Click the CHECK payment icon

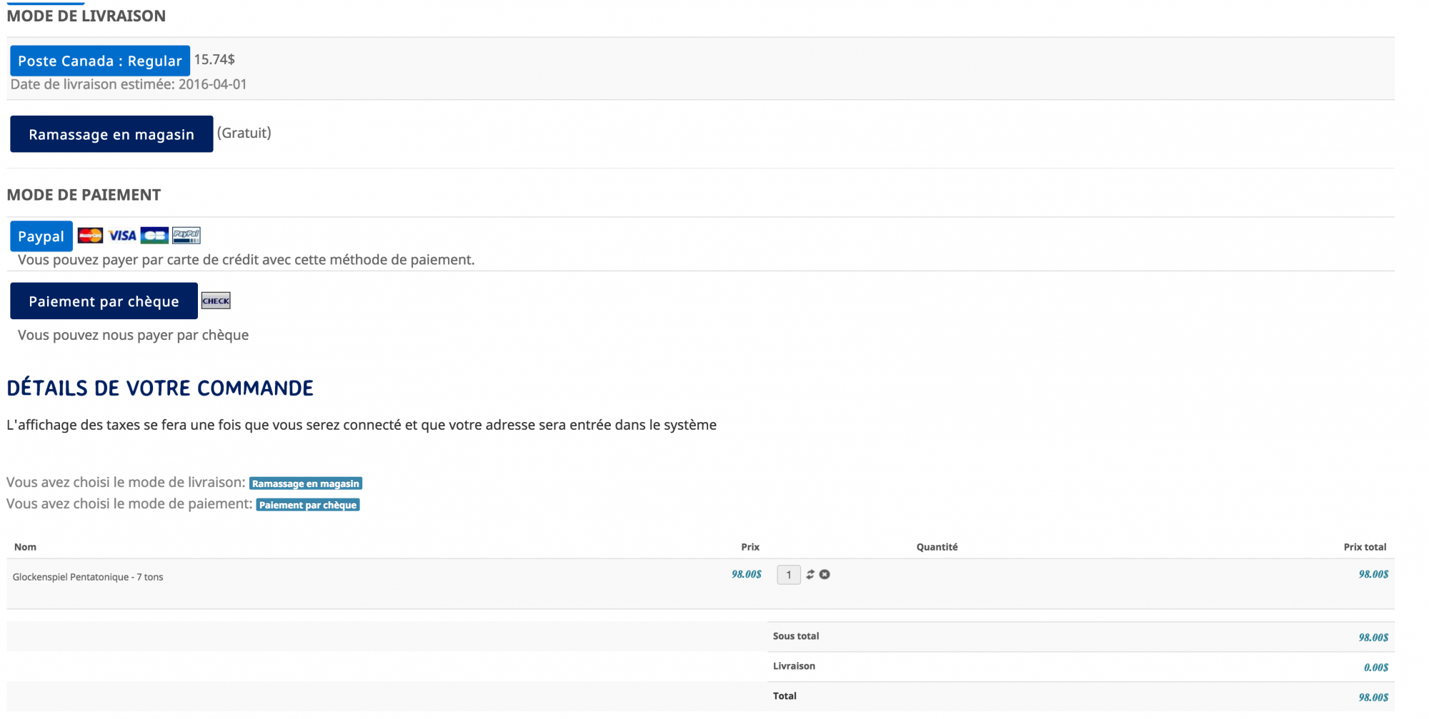(216, 301)
